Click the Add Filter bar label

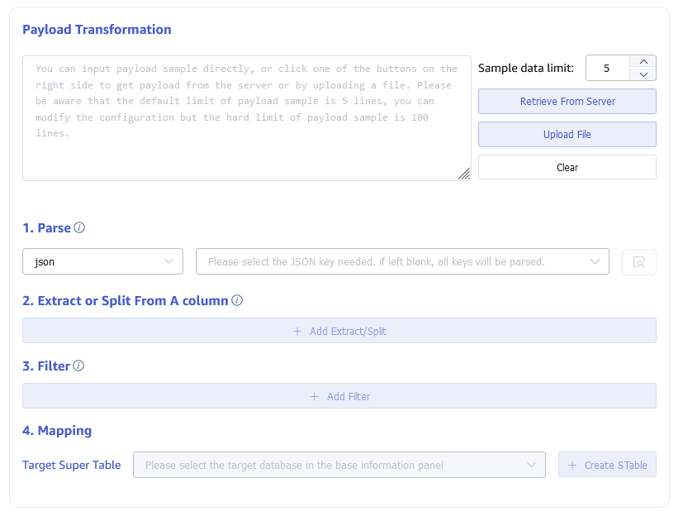pyautogui.click(x=348, y=397)
